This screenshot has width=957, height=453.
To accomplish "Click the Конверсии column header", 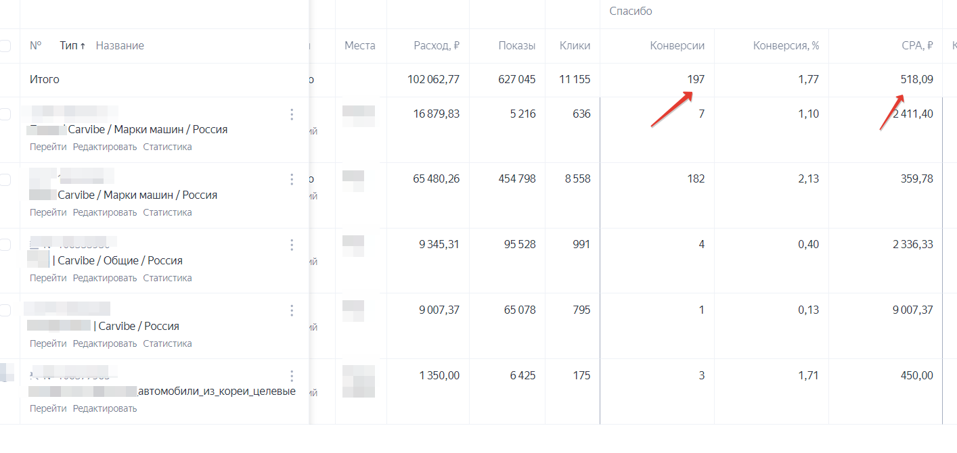I will pyautogui.click(x=677, y=46).
